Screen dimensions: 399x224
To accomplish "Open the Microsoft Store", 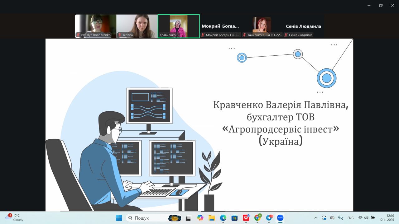I will (234, 218).
